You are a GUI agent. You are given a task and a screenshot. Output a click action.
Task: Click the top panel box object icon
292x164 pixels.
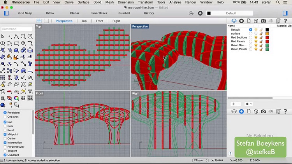[256, 21]
